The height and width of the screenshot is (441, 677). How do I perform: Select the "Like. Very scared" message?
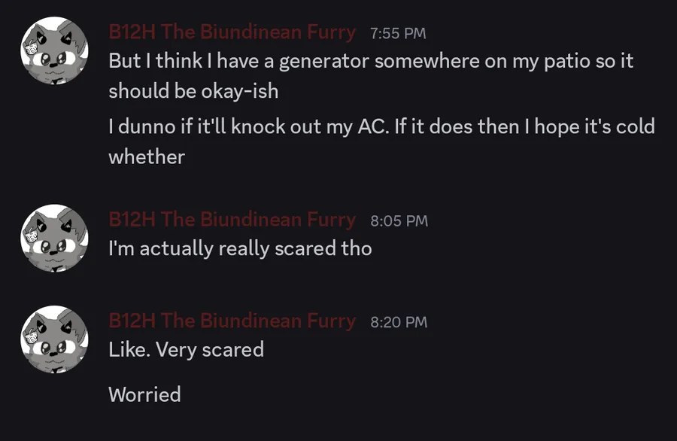point(186,349)
